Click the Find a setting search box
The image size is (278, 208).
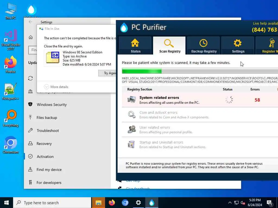point(33,50)
